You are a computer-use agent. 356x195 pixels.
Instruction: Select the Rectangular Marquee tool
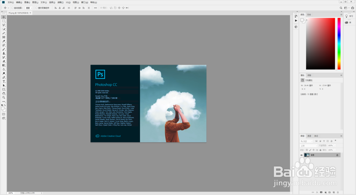(4, 21)
